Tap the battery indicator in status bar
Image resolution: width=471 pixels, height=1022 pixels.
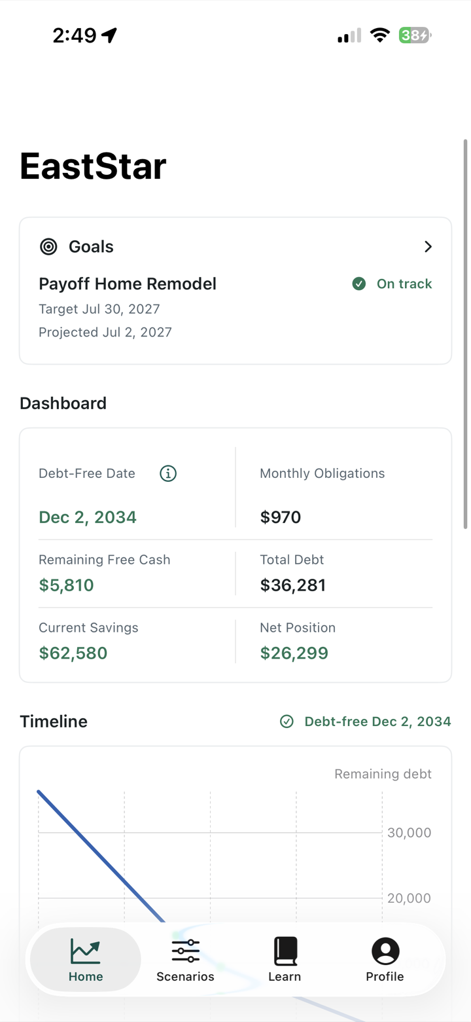tap(415, 35)
